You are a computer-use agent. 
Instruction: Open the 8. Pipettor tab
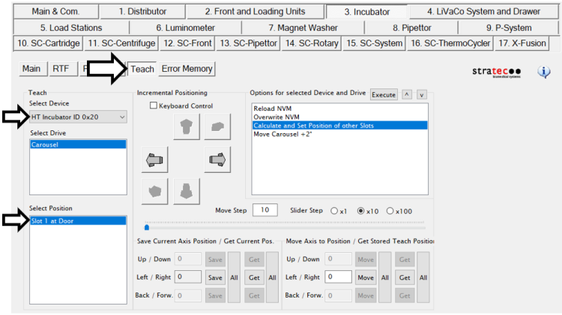coord(411,28)
